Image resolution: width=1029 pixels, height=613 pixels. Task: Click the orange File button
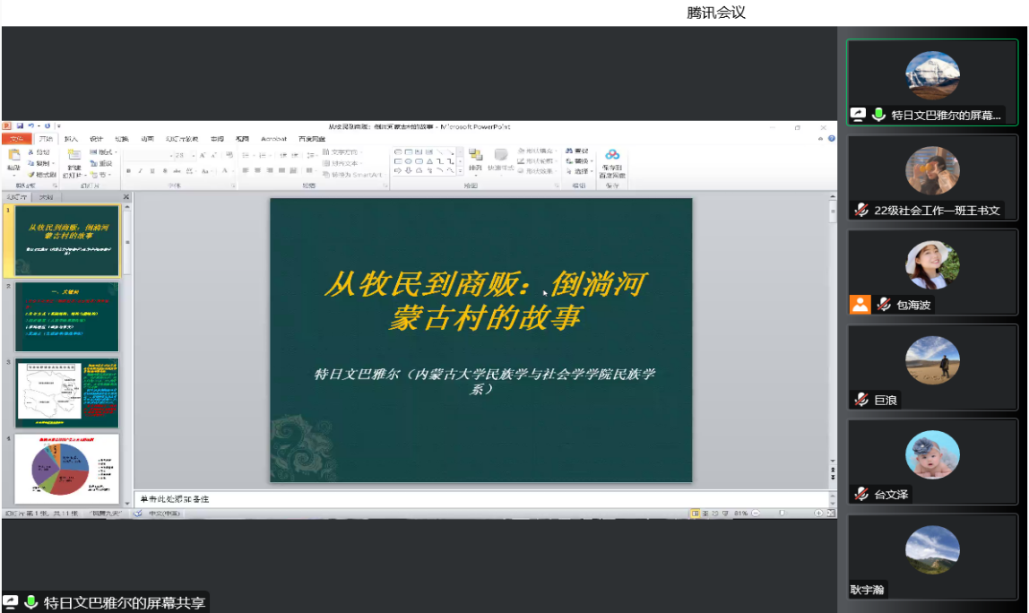pyautogui.click(x=16, y=139)
